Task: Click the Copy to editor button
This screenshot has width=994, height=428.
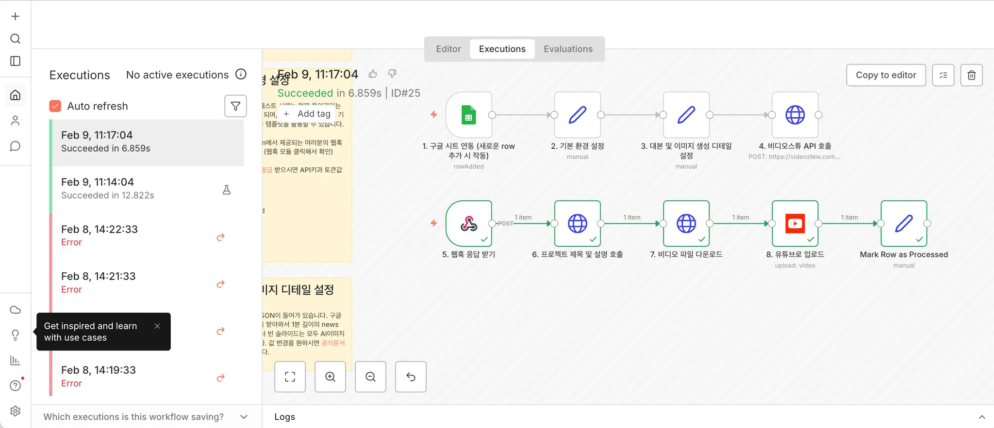Action: point(885,75)
